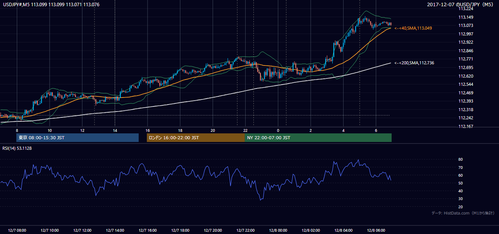Viewport: 499px width, 234px height.
Task: Click the USDJPY#,M5 header quote text
Action: pyautogui.click(x=50, y=5)
